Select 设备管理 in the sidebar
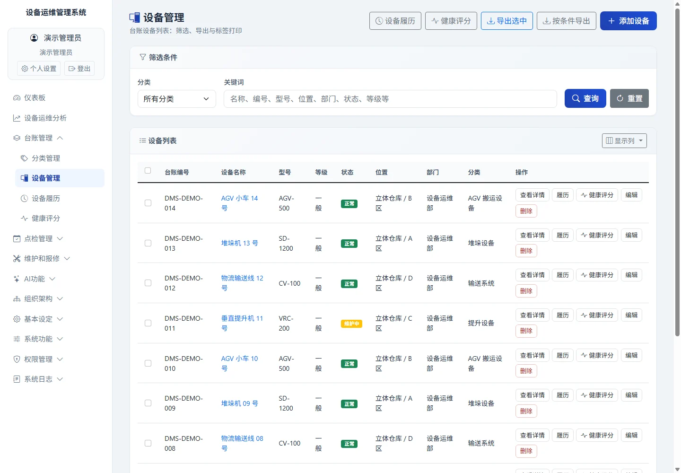This screenshot has width=681, height=473. (60, 178)
